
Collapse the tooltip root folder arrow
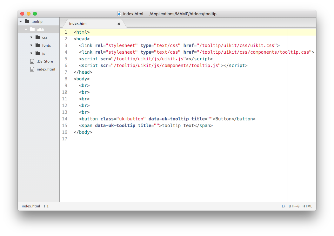click(x=21, y=22)
